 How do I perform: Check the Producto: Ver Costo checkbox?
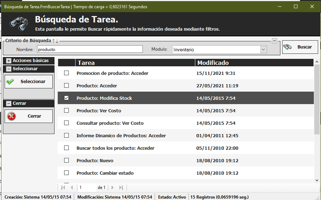click(x=66, y=111)
